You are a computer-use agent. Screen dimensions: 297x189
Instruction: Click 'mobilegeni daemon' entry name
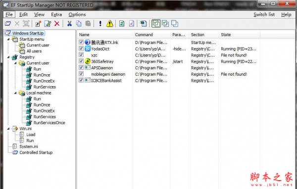point(108,74)
